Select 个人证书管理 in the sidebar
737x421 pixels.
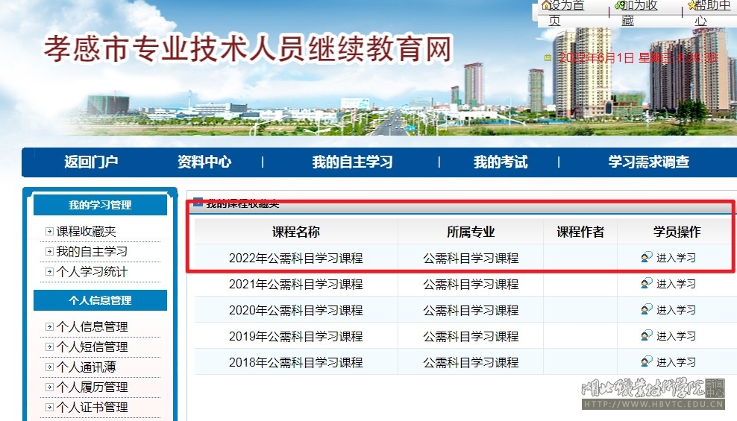92,407
